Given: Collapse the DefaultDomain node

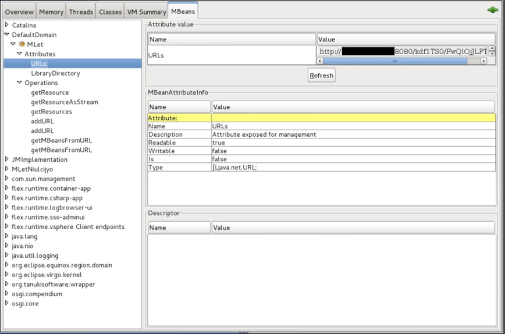Looking at the screenshot, I should pos(7,34).
